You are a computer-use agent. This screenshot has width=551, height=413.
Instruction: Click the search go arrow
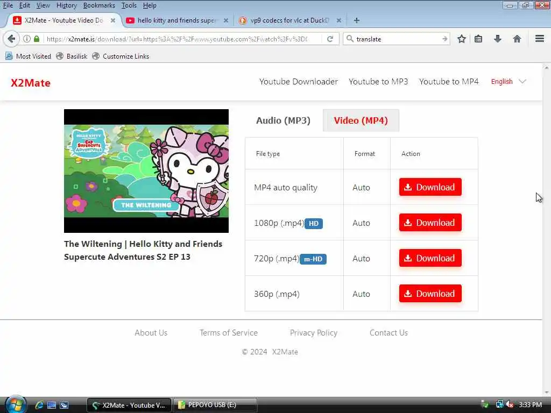point(444,39)
